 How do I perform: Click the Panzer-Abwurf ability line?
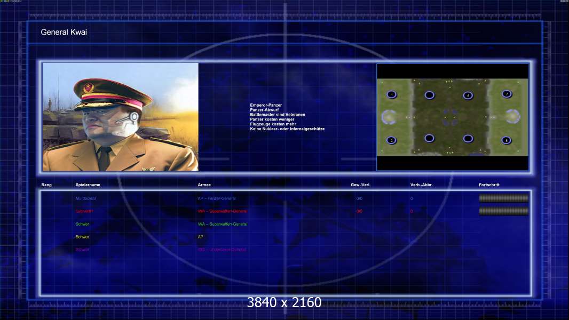pos(264,110)
